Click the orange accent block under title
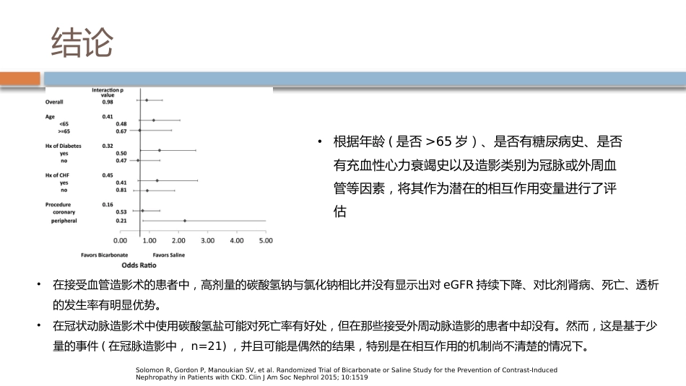The height and width of the screenshot is (386, 686). coord(20,79)
